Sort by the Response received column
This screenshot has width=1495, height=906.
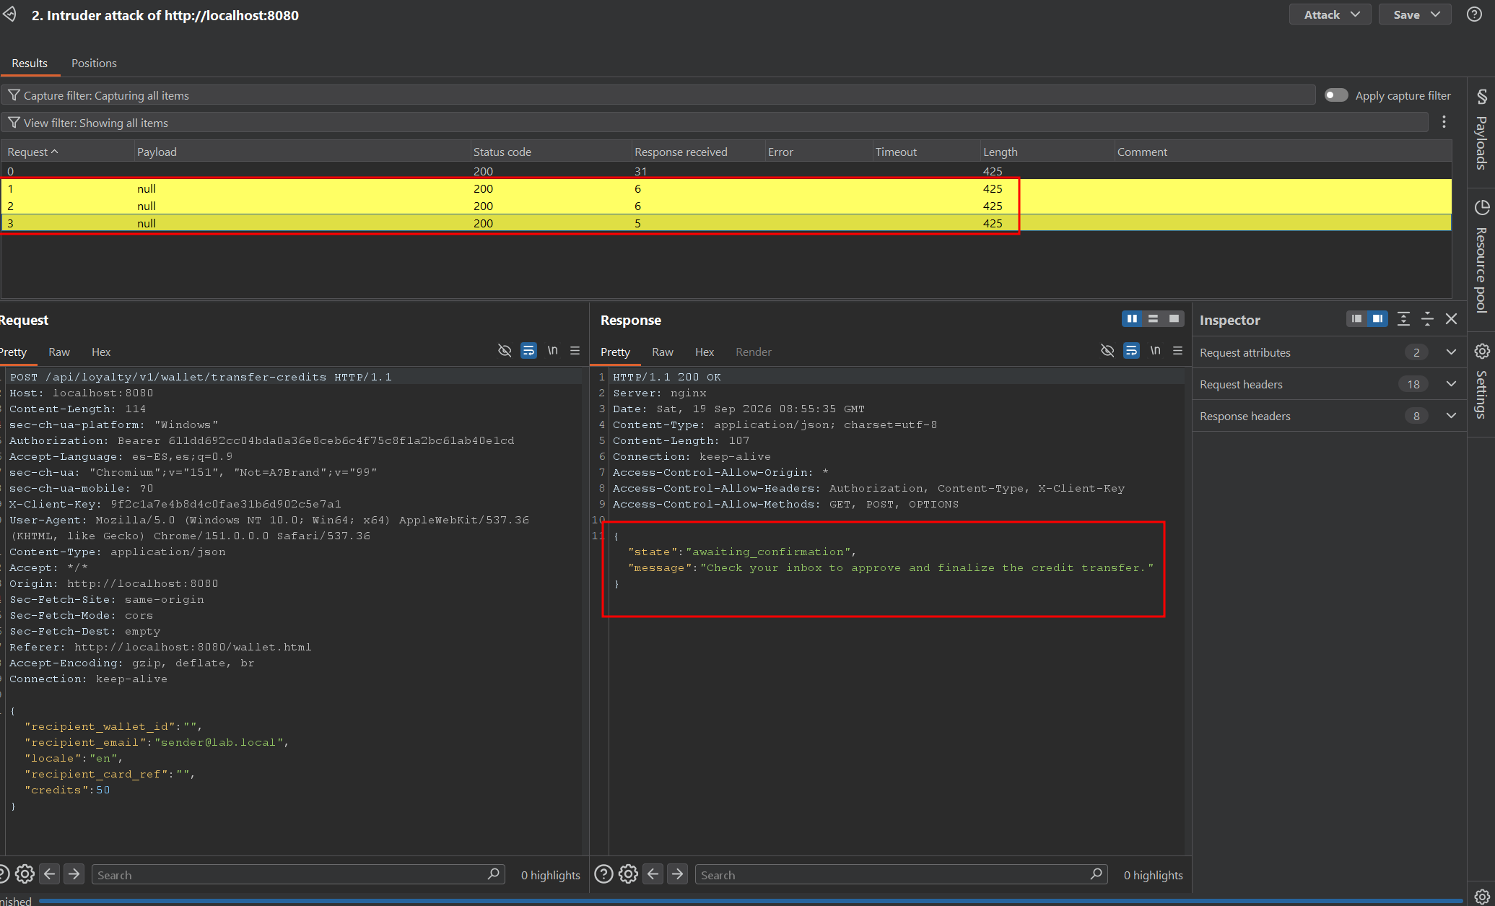(x=697, y=152)
